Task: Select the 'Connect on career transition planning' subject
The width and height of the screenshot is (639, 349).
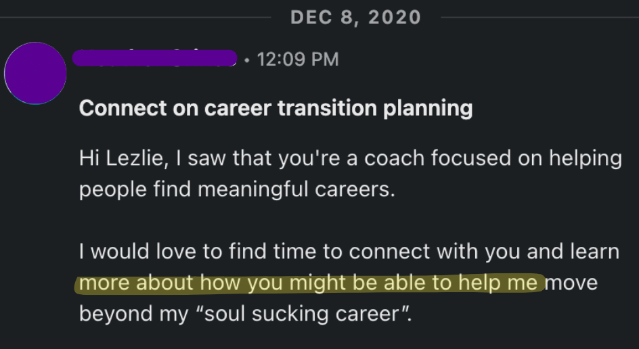Action: click(x=276, y=108)
